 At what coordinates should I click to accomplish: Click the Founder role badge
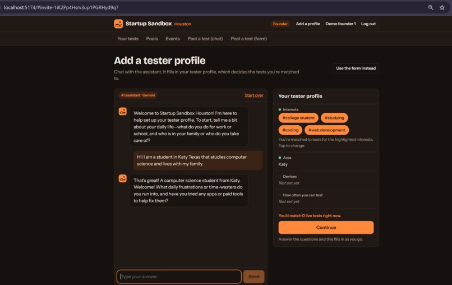click(x=280, y=24)
